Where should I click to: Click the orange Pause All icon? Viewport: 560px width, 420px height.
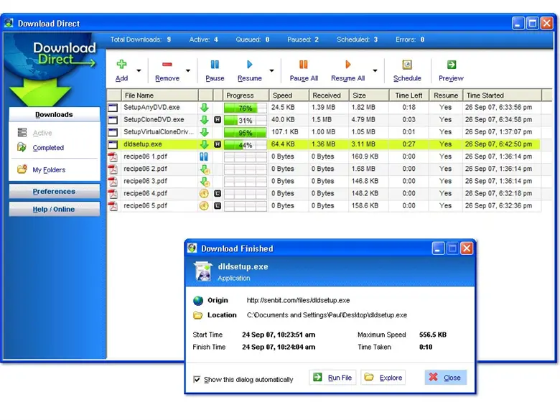(303, 65)
